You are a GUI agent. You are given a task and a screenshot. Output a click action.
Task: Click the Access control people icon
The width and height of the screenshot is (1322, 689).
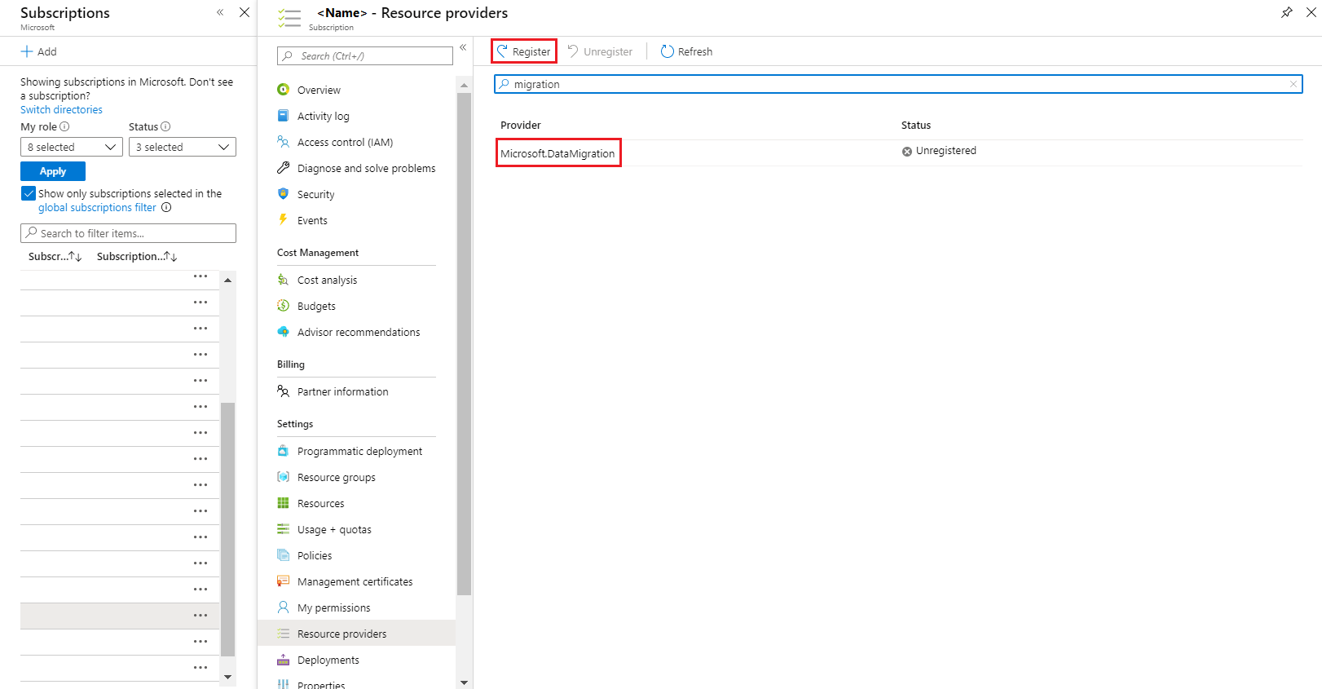(x=283, y=142)
